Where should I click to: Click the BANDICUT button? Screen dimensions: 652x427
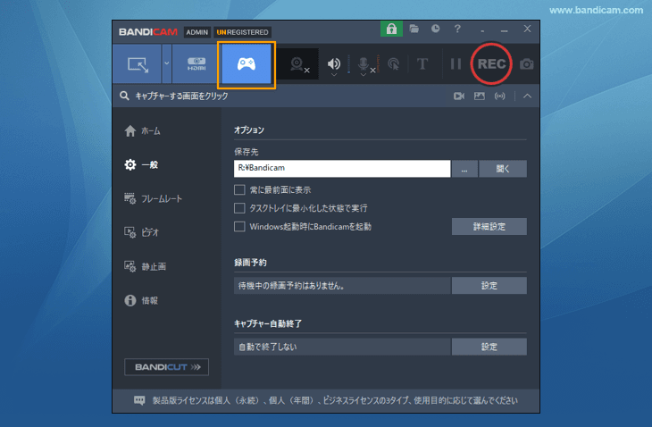[166, 367]
